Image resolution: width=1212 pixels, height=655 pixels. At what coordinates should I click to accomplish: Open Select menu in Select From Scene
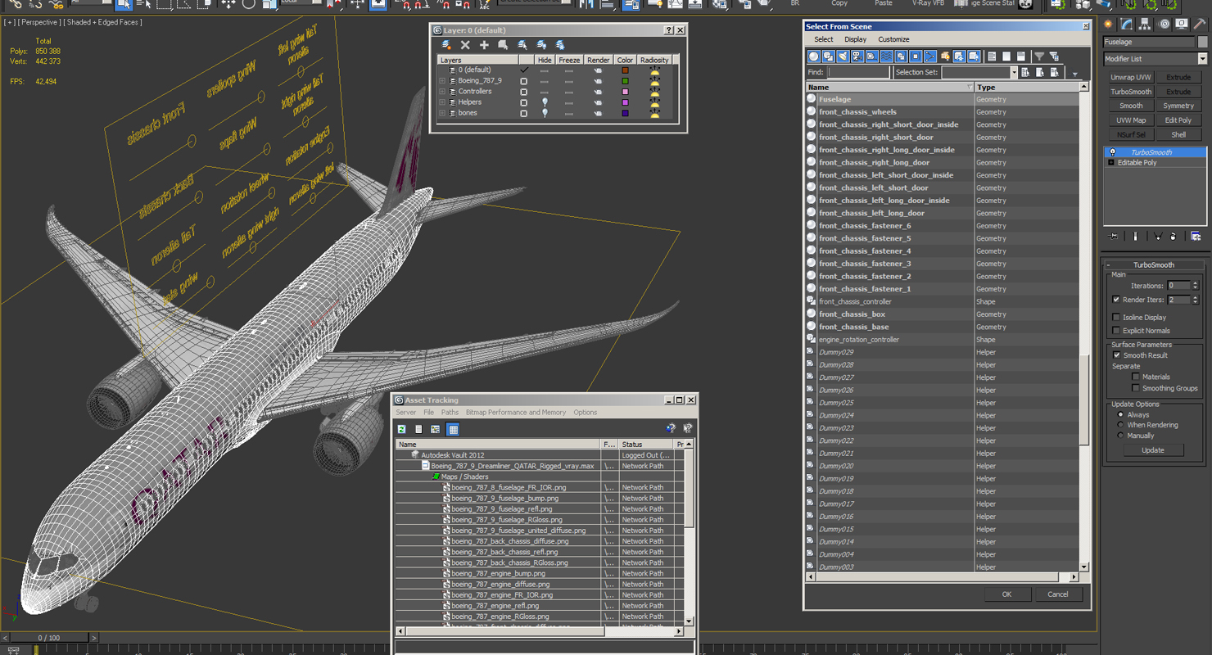click(824, 39)
